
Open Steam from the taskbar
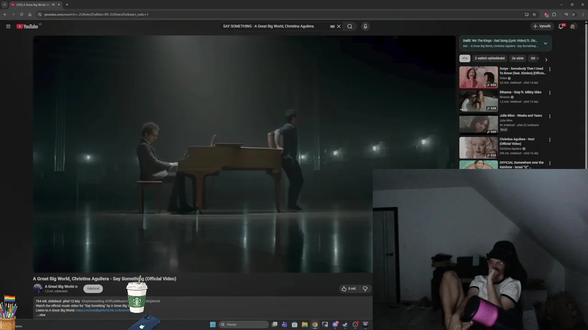pos(345,324)
